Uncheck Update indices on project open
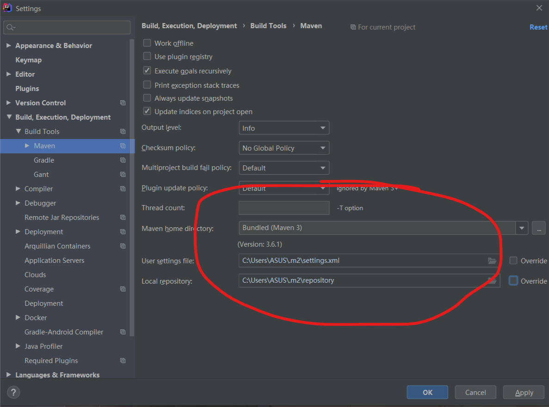The width and height of the screenshot is (549, 407). (x=147, y=111)
